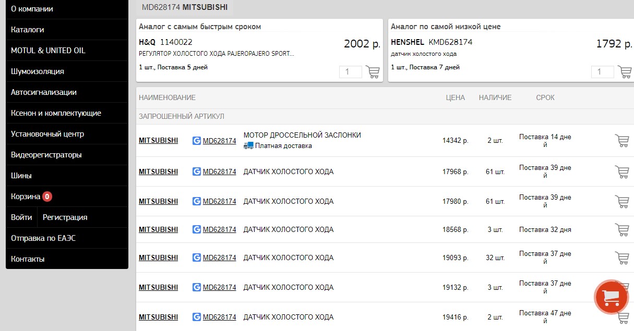Open MD628174 article link in 14342 р. row

219,141
